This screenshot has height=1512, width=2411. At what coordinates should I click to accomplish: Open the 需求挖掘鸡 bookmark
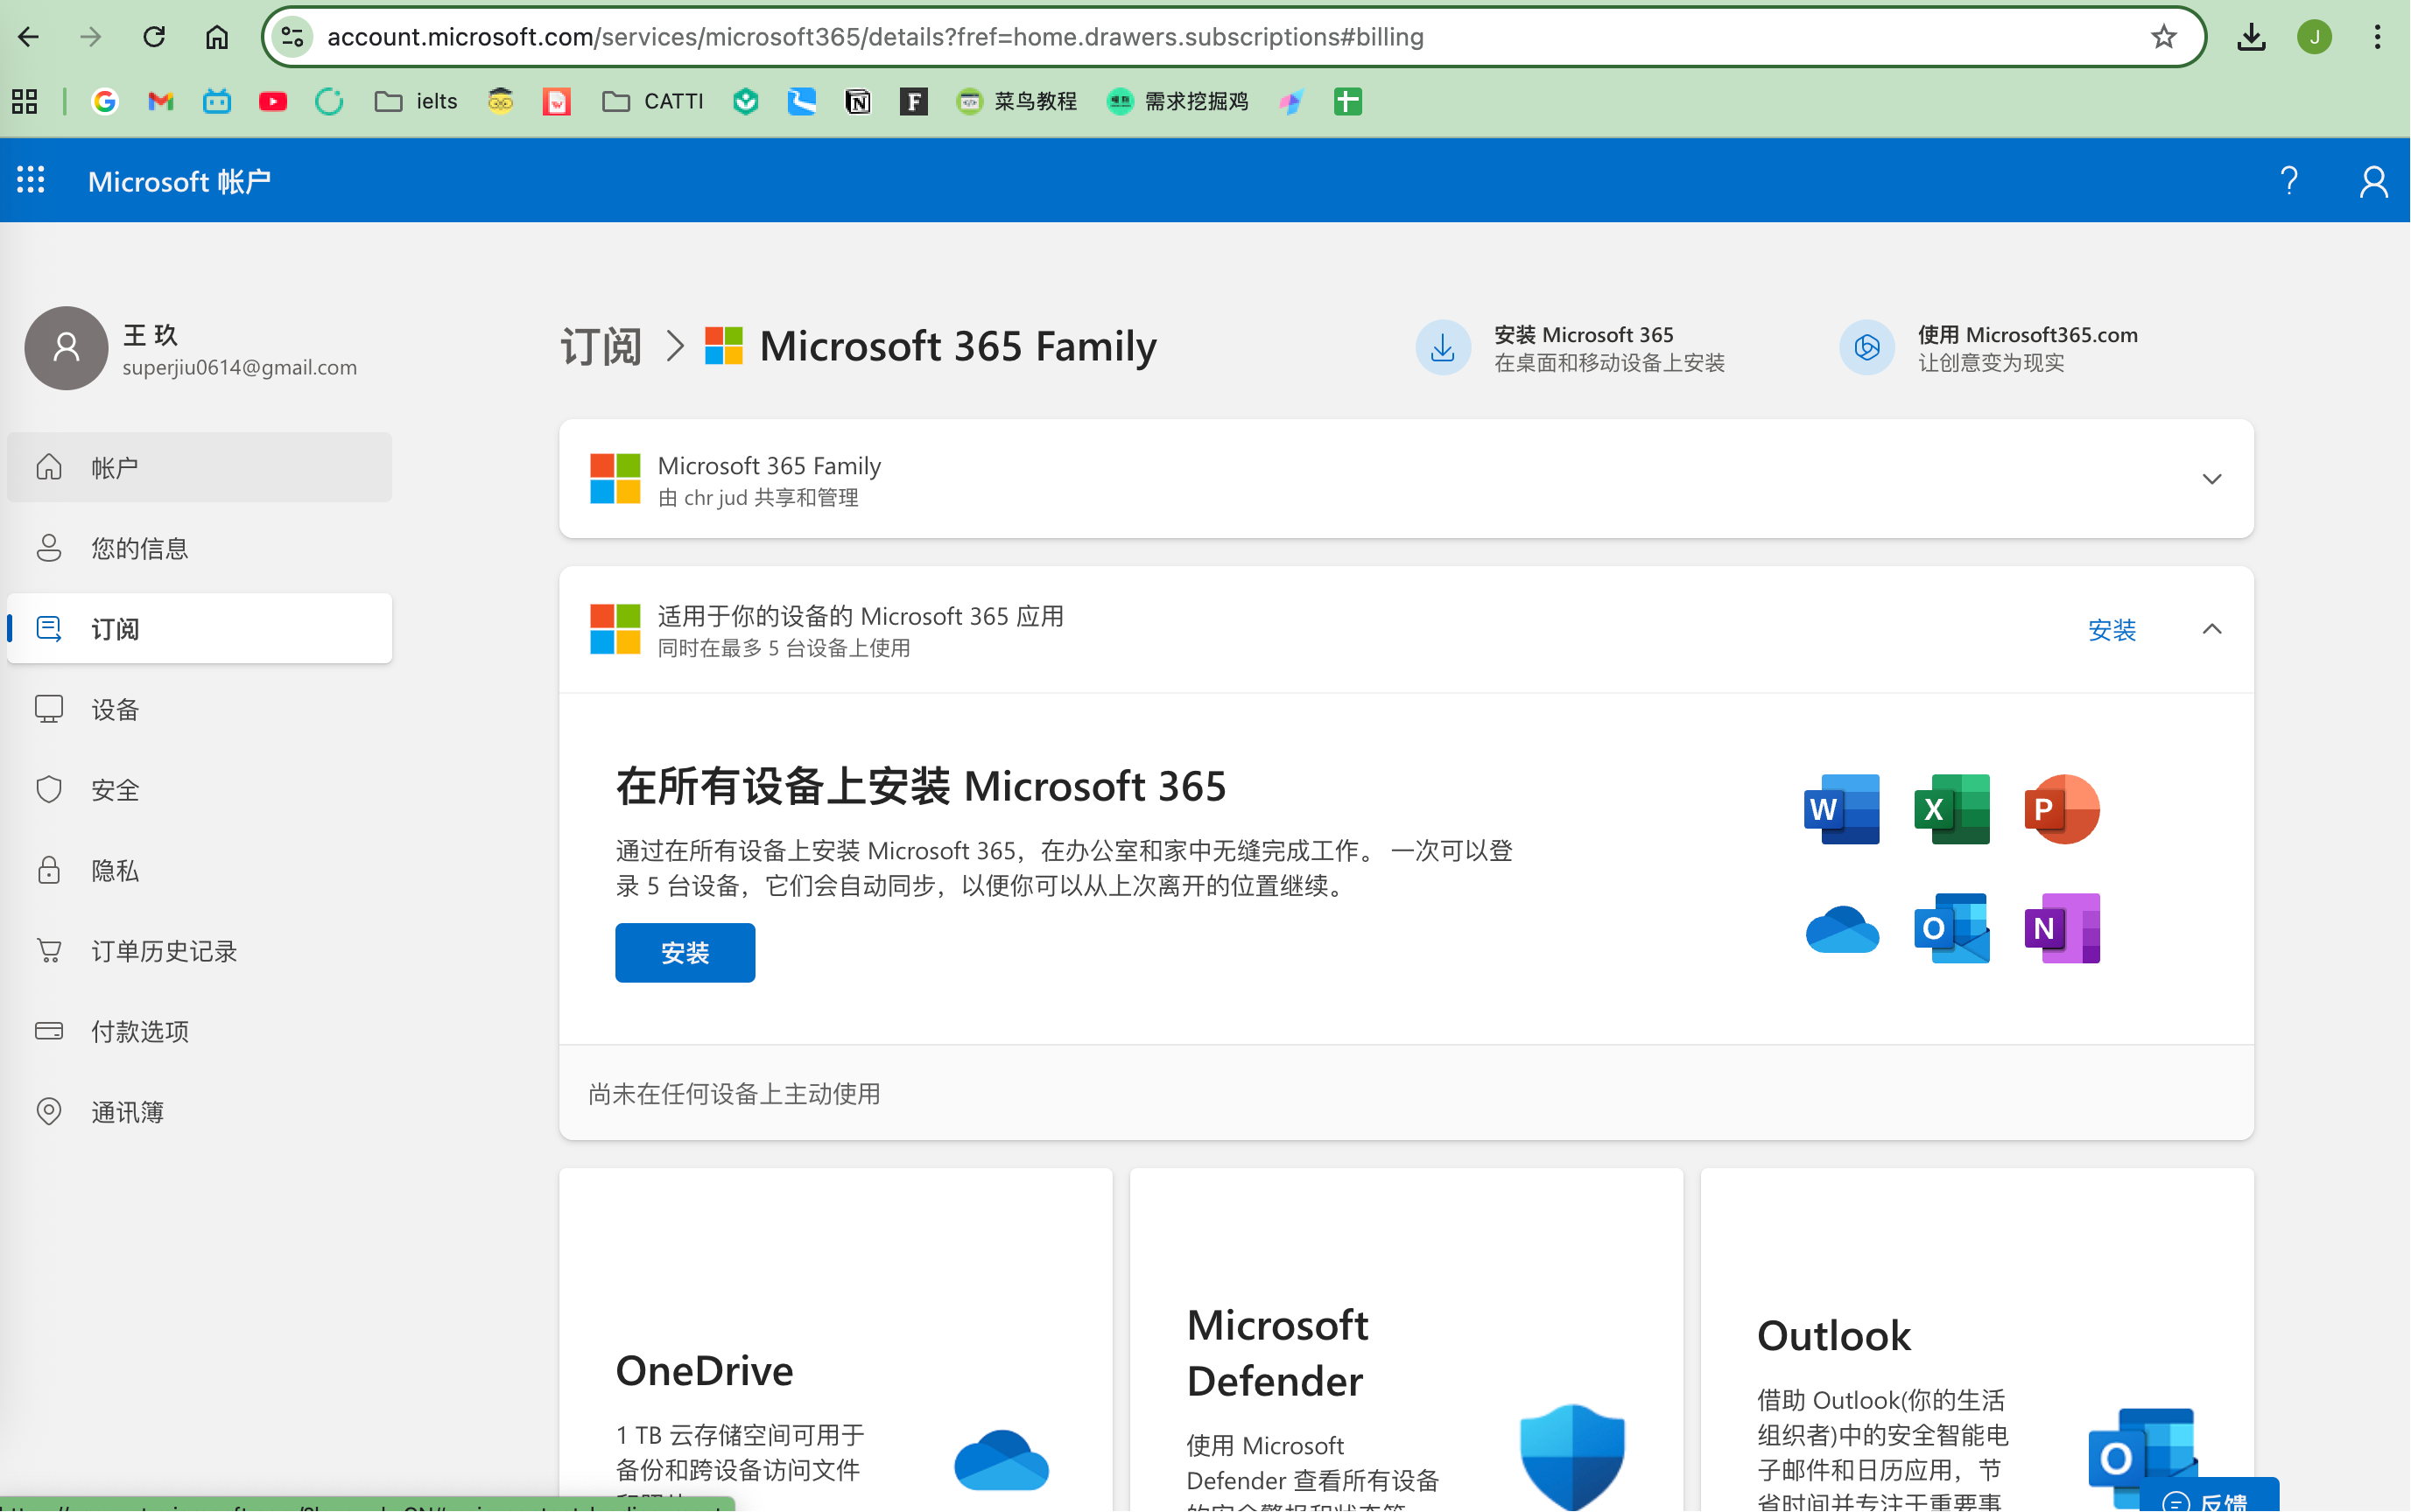[1177, 101]
